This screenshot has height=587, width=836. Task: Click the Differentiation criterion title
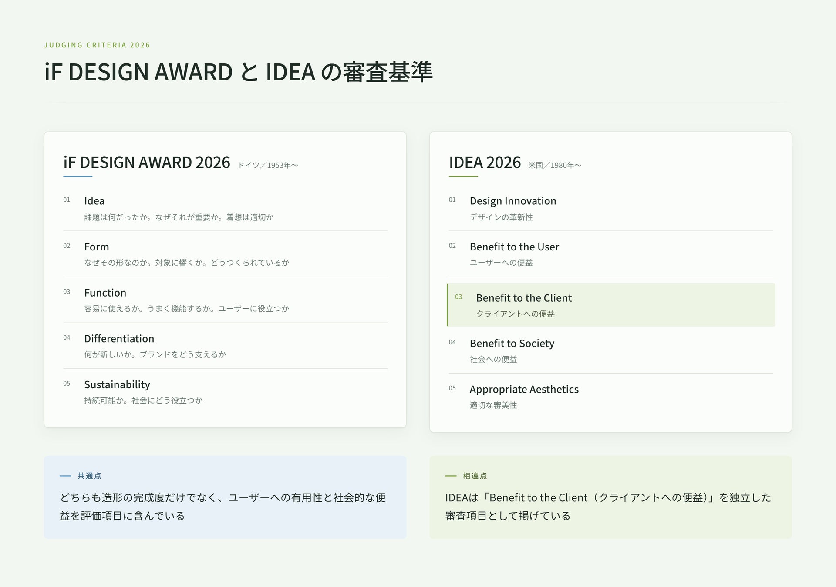click(119, 339)
